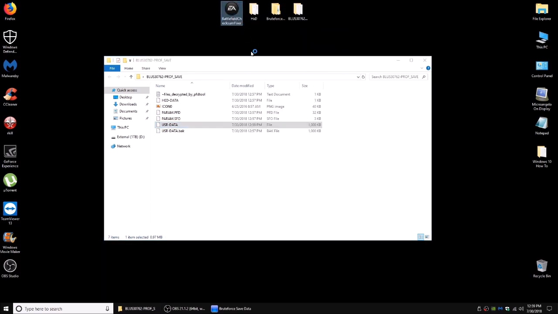Launch Windows Defender desktop shortcut
This screenshot has height=314, width=558.
coord(10,41)
